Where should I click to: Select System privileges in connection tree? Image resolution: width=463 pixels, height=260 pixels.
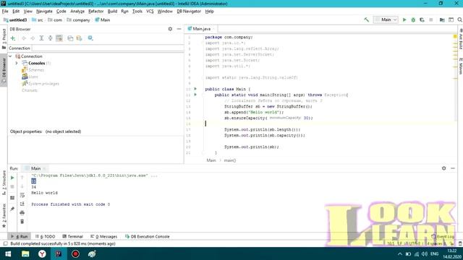coord(41,84)
